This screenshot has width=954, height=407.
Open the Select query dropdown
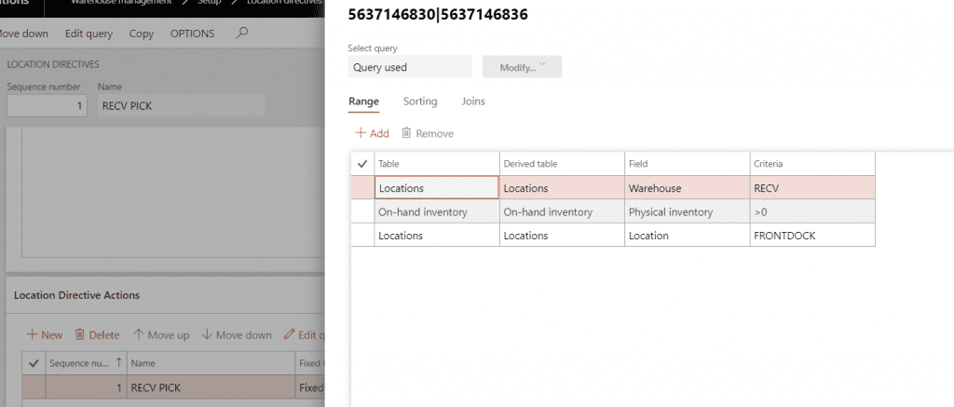coord(409,67)
